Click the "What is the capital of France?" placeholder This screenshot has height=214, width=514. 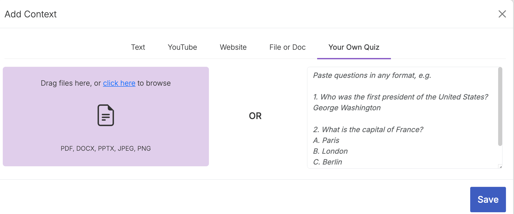click(x=372, y=130)
